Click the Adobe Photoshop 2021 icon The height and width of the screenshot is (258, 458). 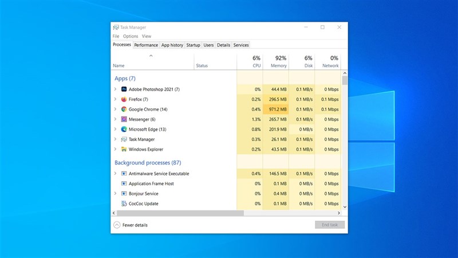pos(124,89)
